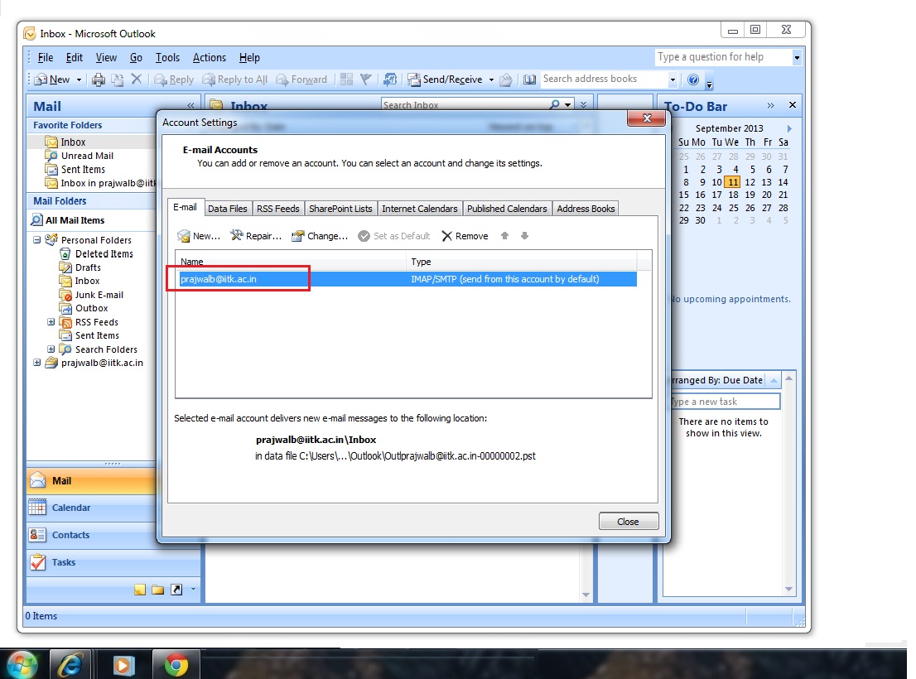The height and width of the screenshot is (679, 916).
Task: Switch to the RSS Feeds tab
Action: pyautogui.click(x=278, y=209)
